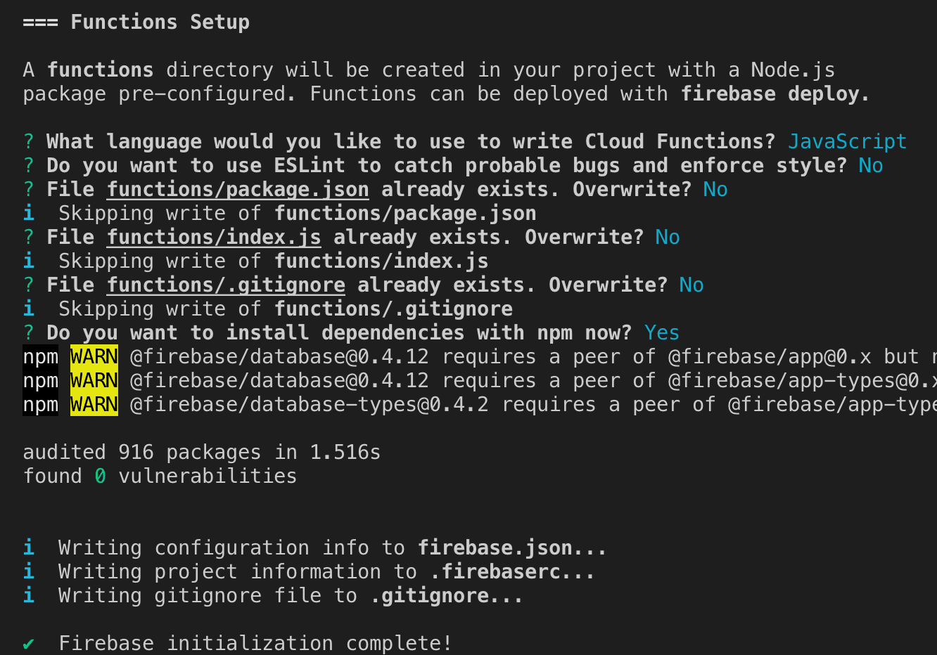Click the info icon before Skipping write of functions/package.json

click(29, 212)
